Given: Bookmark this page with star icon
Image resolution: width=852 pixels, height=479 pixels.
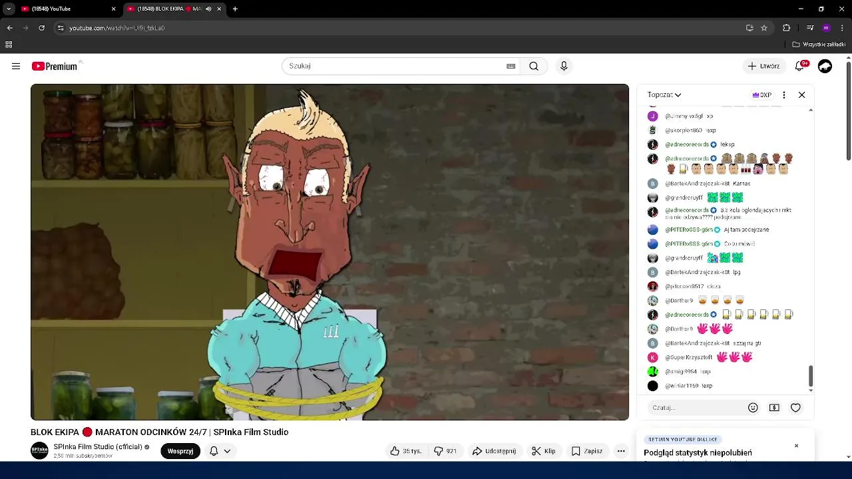Looking at the screenshot, I should [x=764, y=28].
